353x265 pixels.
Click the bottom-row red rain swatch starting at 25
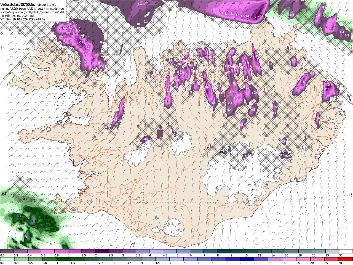point(331,259)
